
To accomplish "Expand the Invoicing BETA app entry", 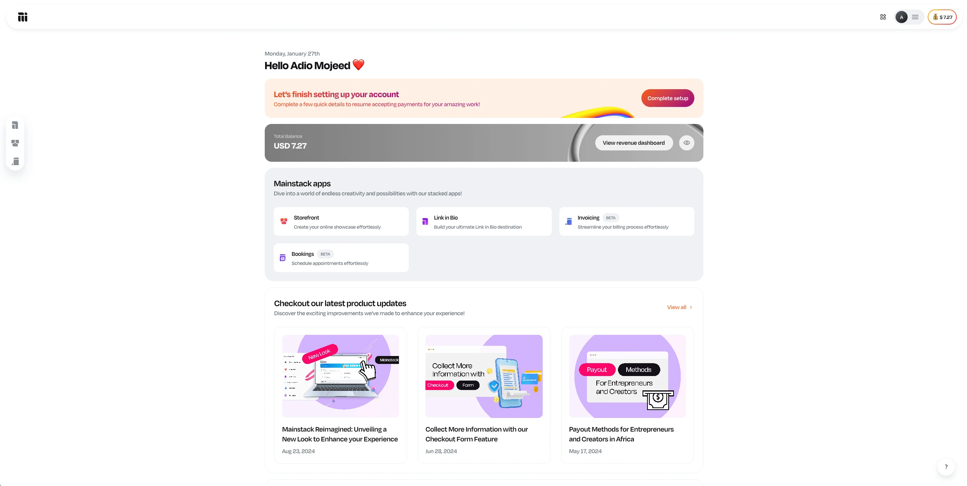I will [x=627, y=221].
